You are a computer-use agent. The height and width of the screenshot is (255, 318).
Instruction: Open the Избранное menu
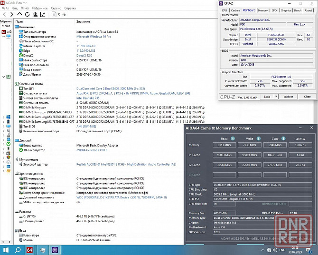(x=40, y=8)
